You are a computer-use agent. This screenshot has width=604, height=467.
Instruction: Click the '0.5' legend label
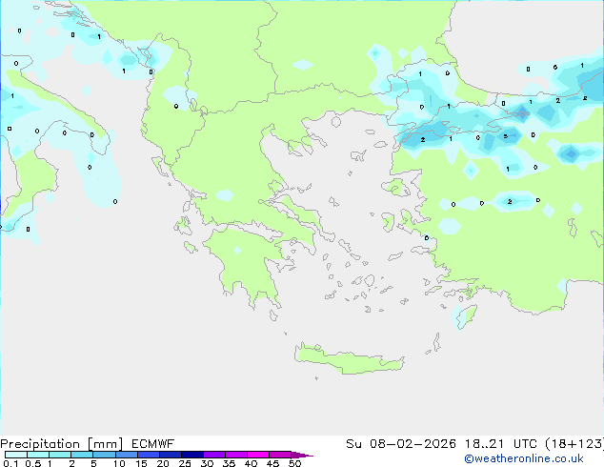click(x=32, y=463)
